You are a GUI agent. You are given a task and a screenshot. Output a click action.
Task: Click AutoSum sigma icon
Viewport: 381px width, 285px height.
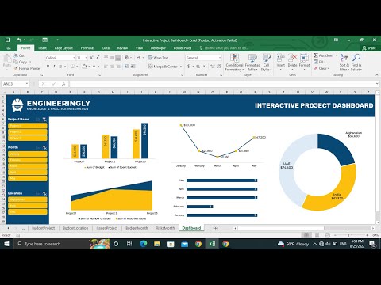point(316,55)
